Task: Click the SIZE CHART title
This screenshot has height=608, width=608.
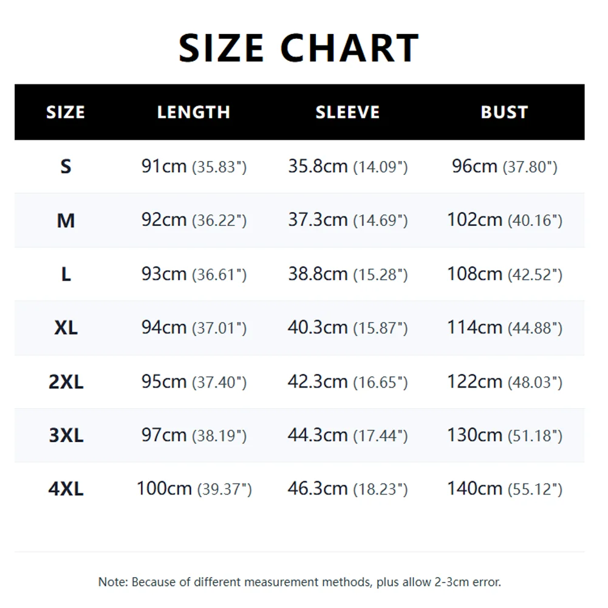Action: [x=299, y=48]
